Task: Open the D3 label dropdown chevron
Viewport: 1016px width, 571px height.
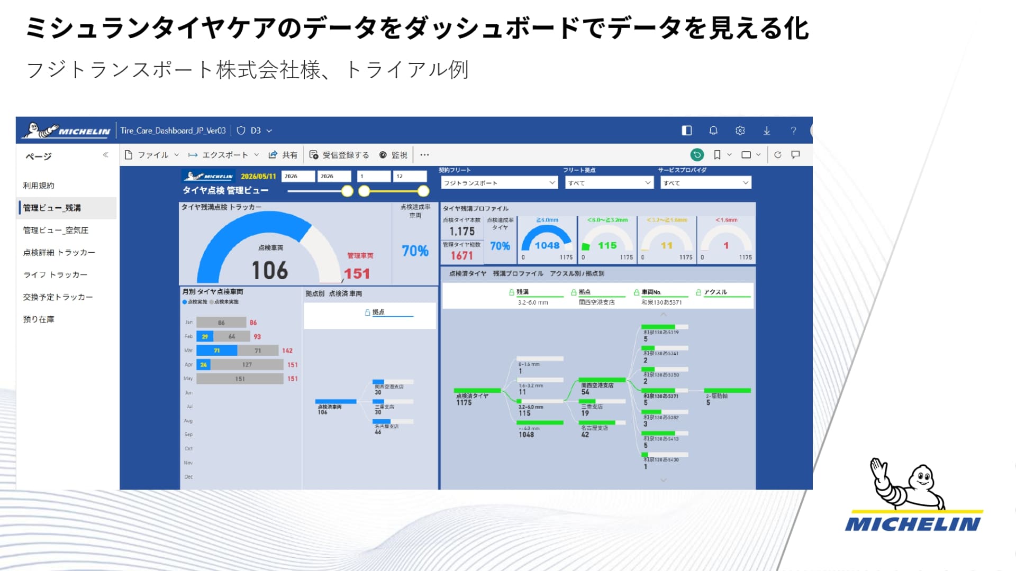Action: 269,131
